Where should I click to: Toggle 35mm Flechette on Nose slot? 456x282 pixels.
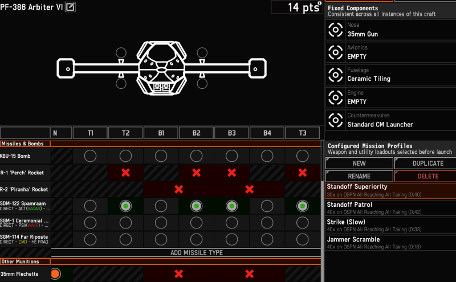click(55, 273)
